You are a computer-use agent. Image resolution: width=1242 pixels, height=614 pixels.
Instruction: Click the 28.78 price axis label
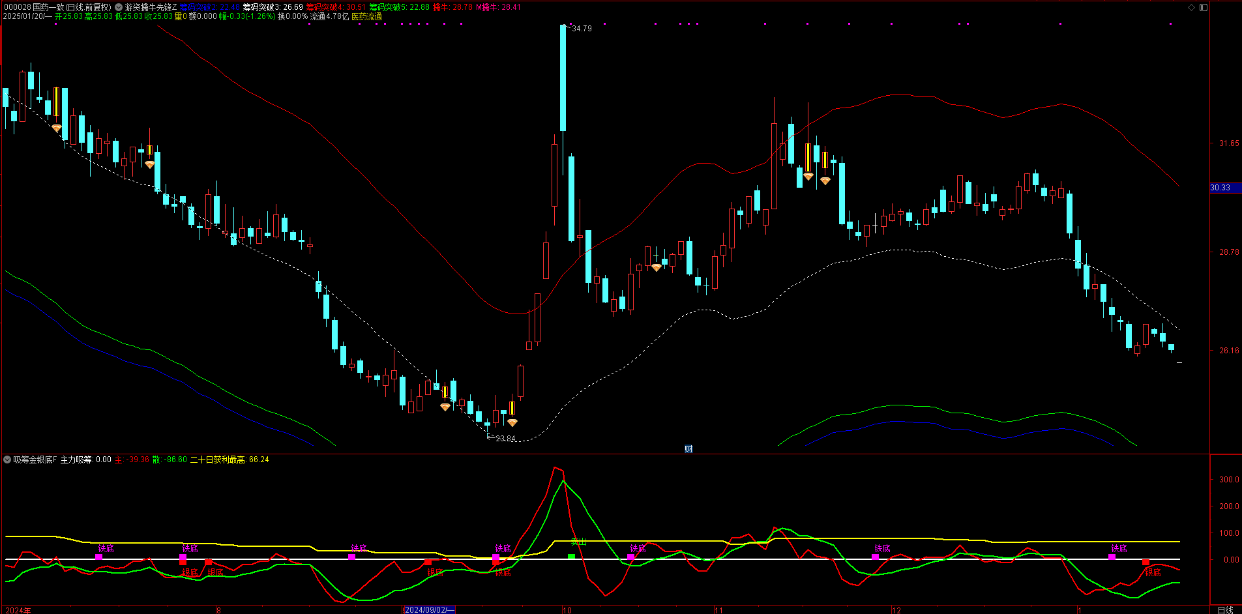(1229, 252)
